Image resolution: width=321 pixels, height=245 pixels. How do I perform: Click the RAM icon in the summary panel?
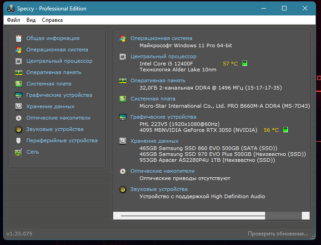pos(123,81)
